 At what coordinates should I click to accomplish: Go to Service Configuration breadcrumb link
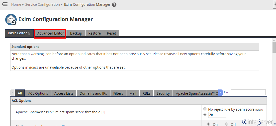click(43, 4)
